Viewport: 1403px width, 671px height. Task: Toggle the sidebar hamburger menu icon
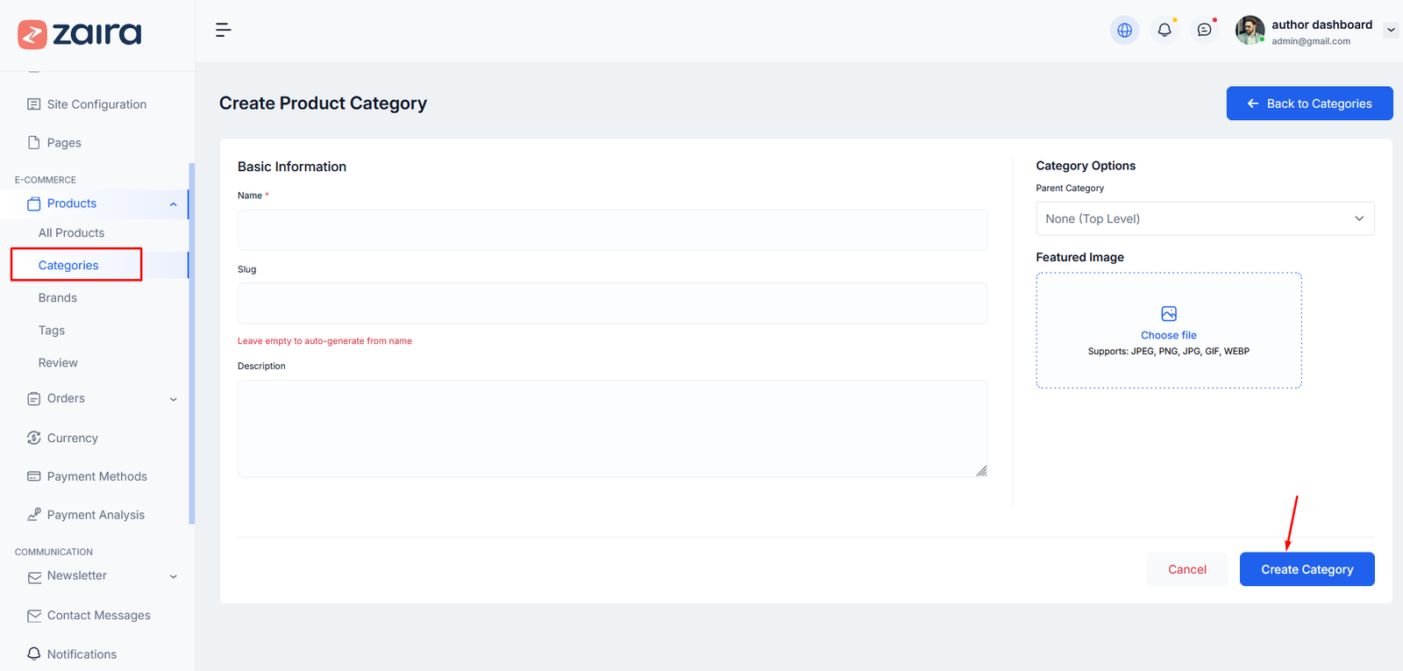click(x=224, y=30)
